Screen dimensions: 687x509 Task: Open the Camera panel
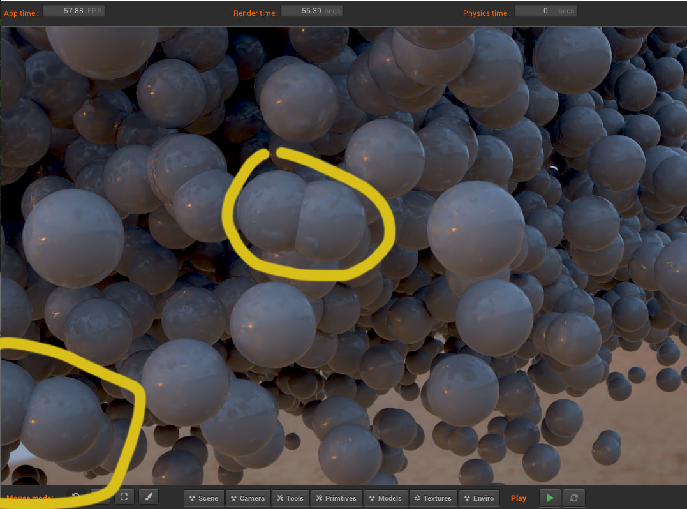(x=248, y=498)
